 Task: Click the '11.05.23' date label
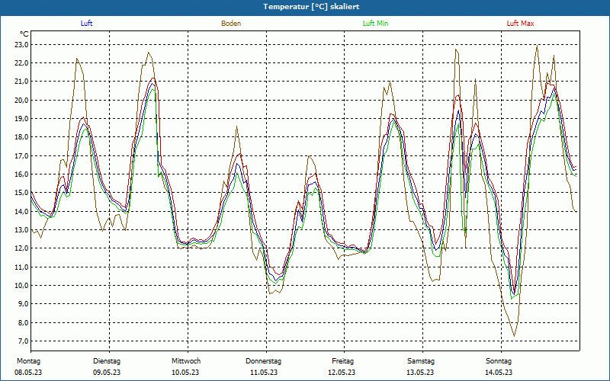click(x=264, y=373)
